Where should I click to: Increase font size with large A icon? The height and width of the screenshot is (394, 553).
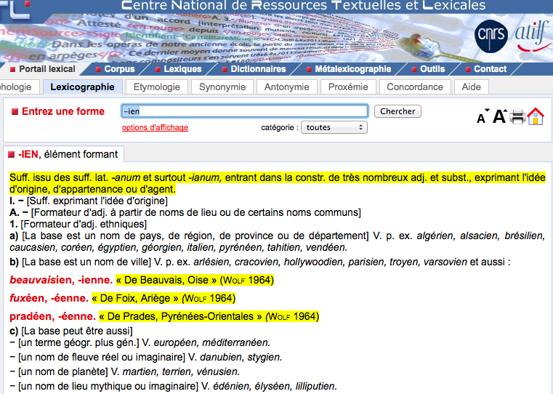[500, 116]
